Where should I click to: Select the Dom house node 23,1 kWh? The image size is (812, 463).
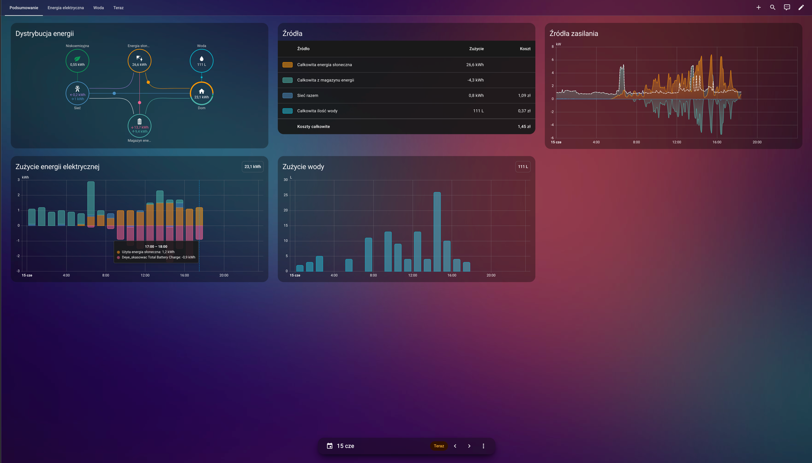(201, 93)
